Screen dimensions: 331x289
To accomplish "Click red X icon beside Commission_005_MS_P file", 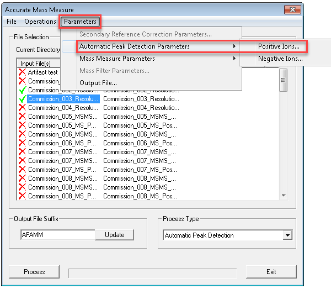I will click(x=22, y=125).
